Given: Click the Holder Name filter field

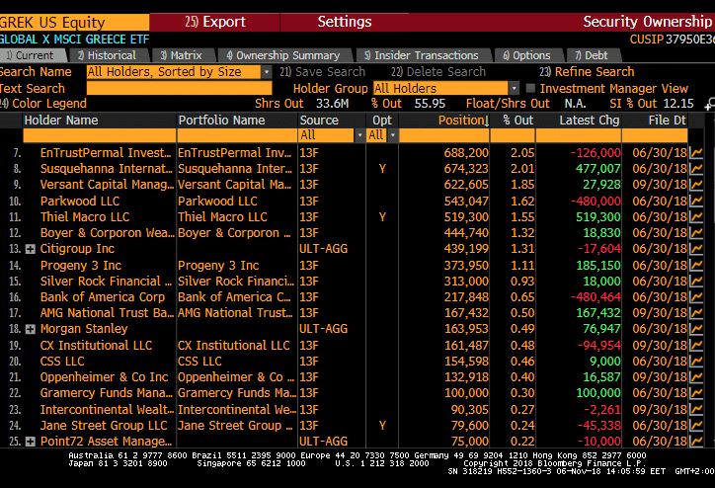Looking at the screenshot, I should (100, 135).
